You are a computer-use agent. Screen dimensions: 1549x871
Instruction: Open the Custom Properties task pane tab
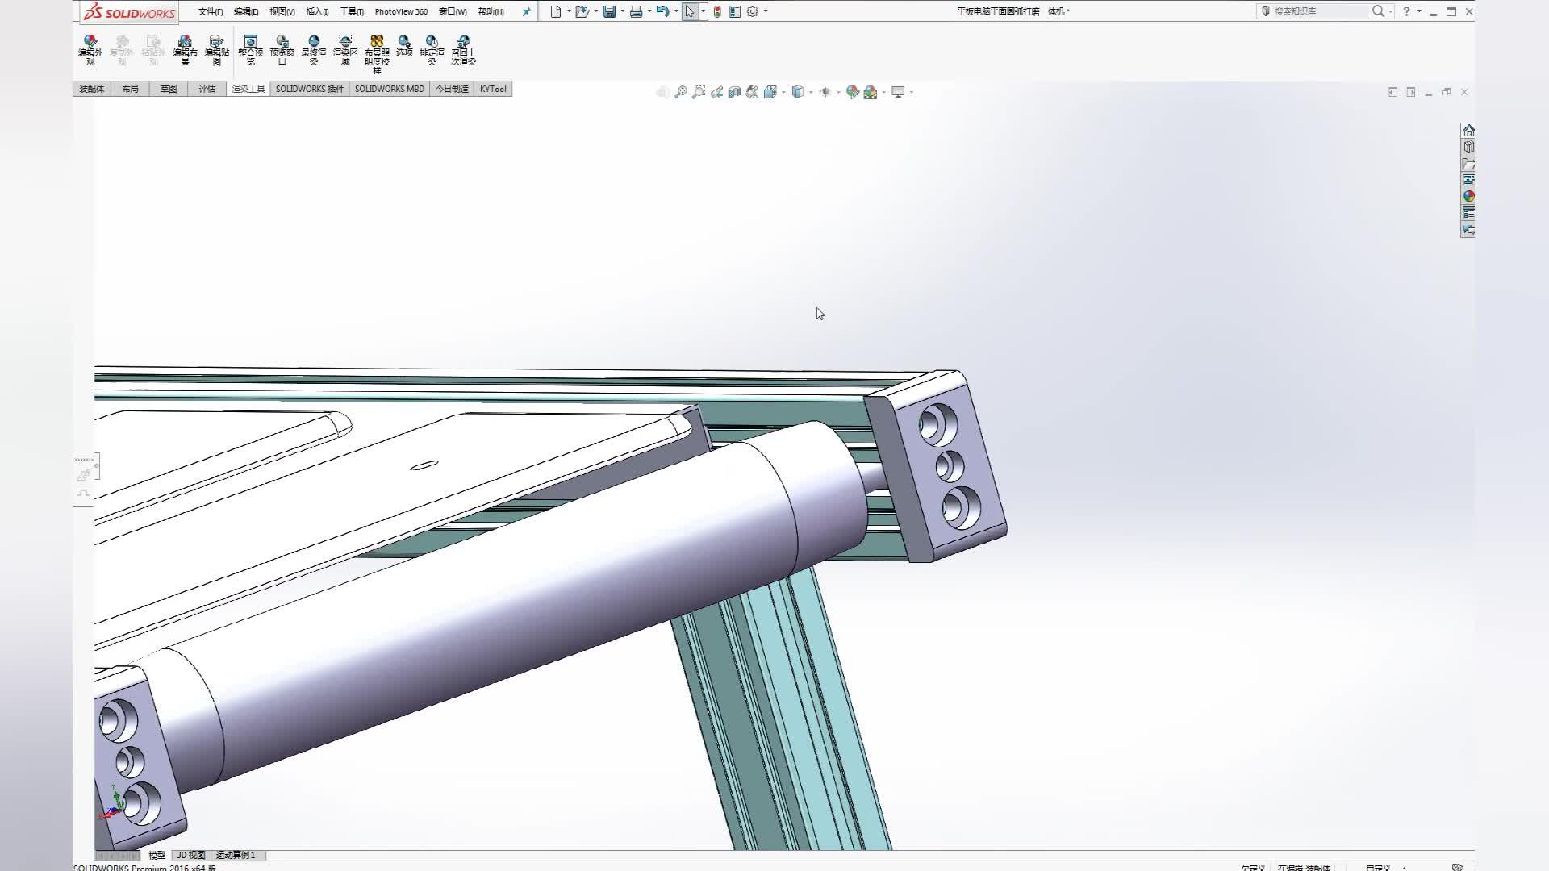click(x=1468, y=213)
